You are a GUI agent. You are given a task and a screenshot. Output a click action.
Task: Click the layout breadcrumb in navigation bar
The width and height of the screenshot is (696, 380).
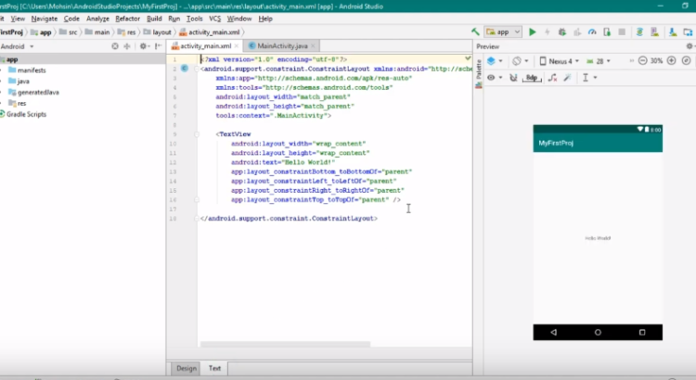click(x=161, y=32)
